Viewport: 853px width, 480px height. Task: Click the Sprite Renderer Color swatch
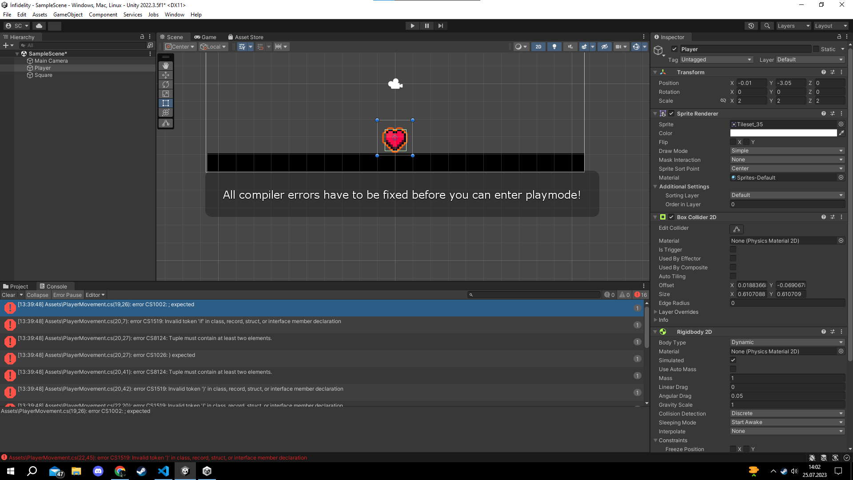(x=783, y=133)
